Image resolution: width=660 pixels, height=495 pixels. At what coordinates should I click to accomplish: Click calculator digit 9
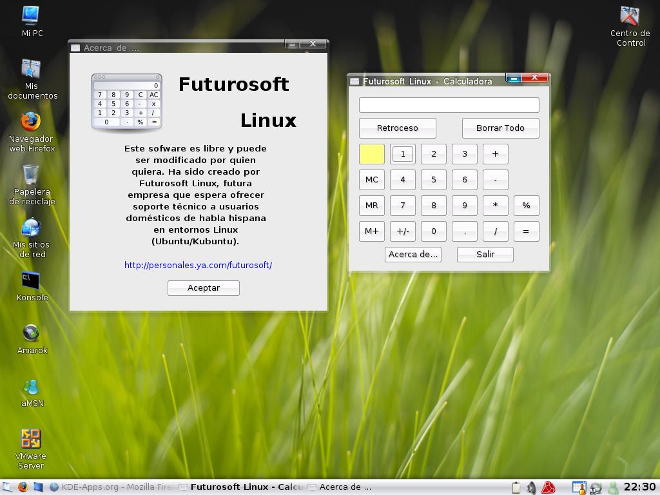(x=465, y=206)
